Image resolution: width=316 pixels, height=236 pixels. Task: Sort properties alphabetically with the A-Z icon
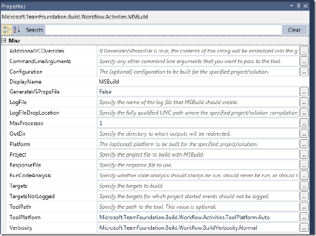click(x=17, y=29)
